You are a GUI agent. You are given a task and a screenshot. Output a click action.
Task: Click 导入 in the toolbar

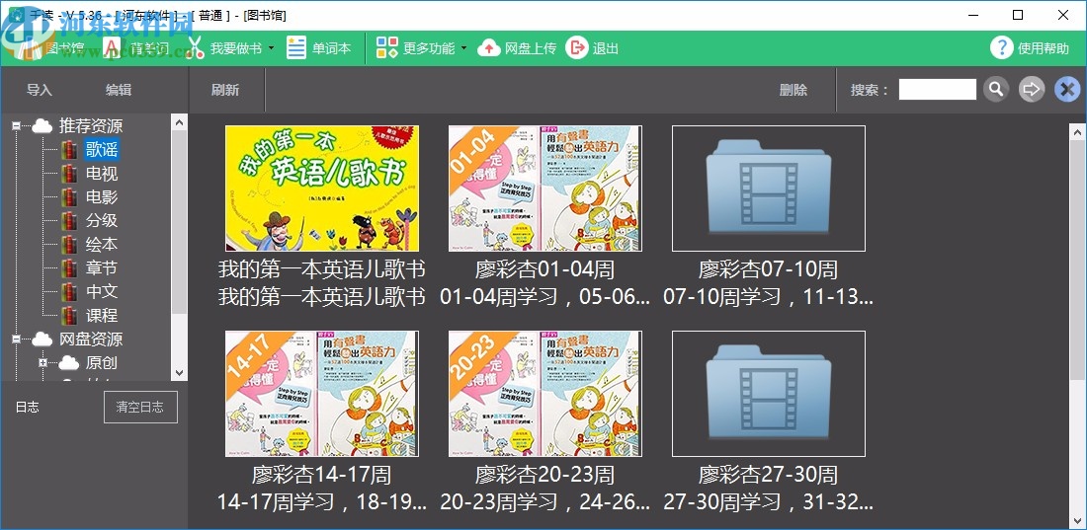click(40, 90)
